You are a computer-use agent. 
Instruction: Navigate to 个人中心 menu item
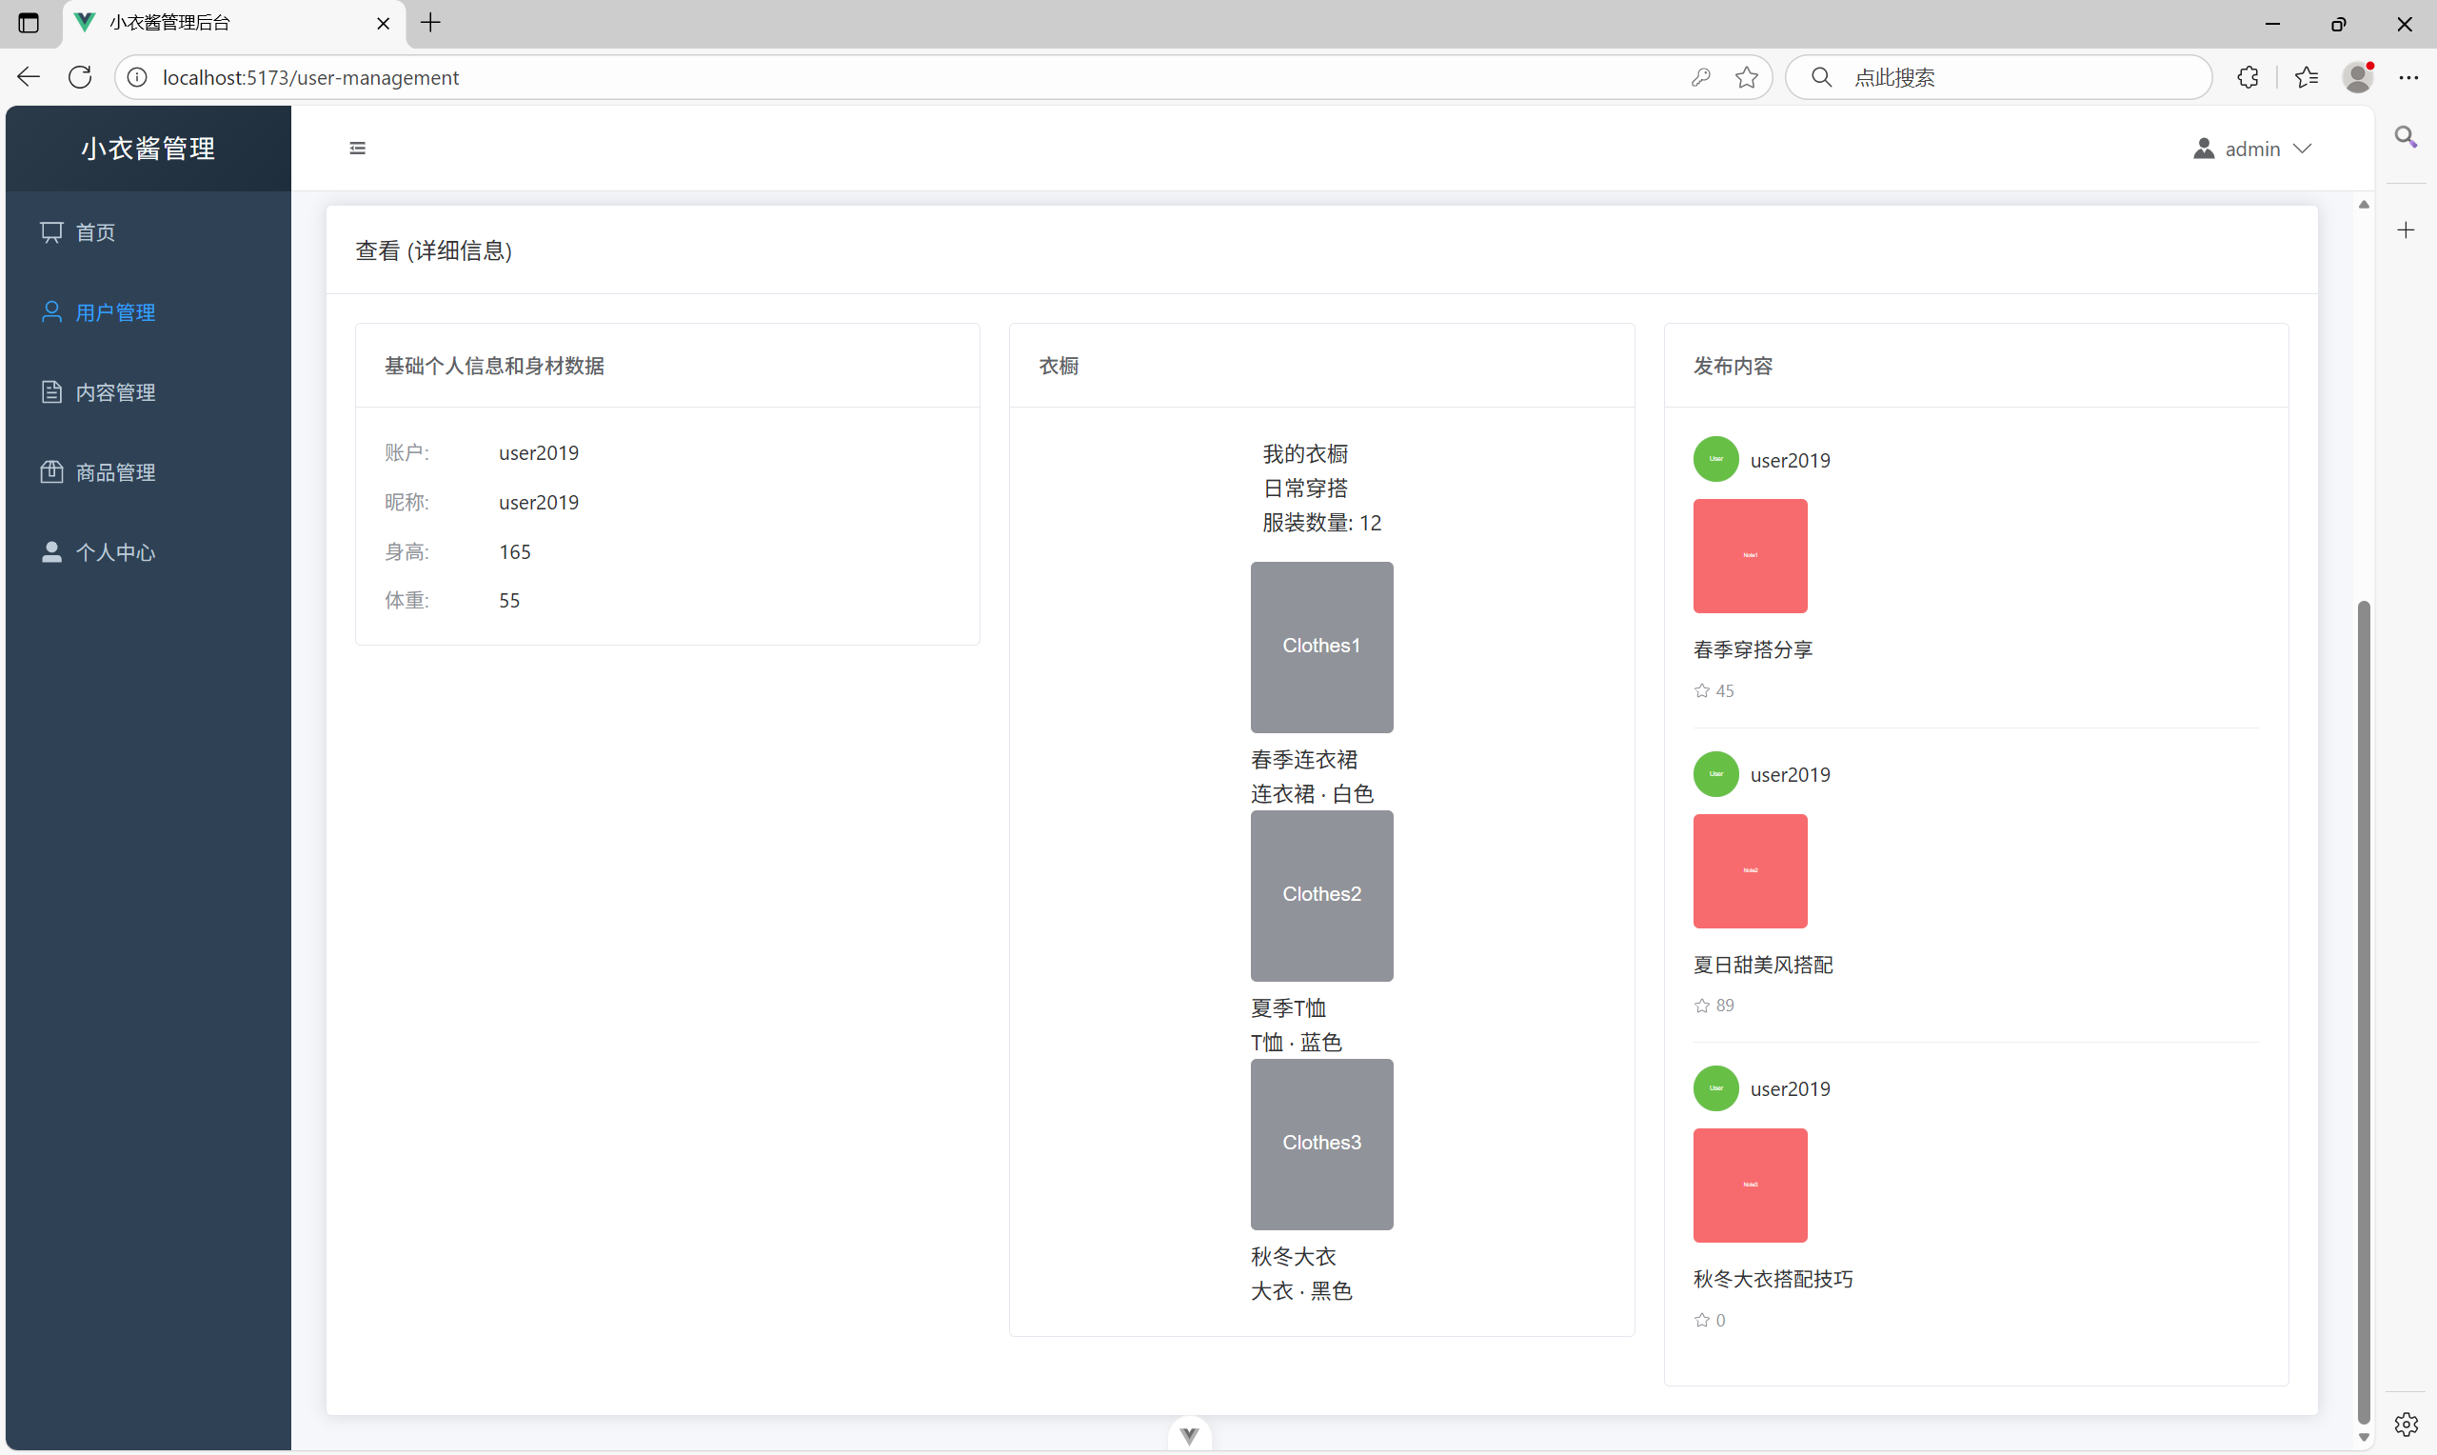tap(115, 553)
